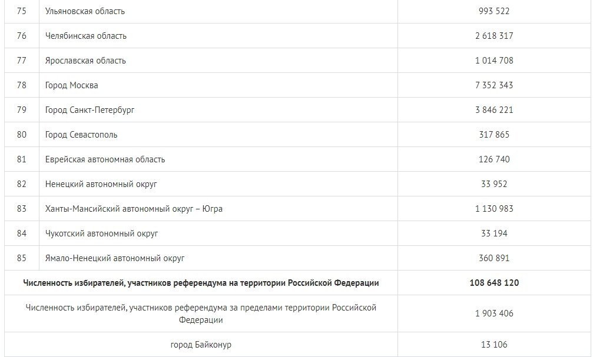Click Ямало-Ненецкий автономный округ entry

(115, 258)
